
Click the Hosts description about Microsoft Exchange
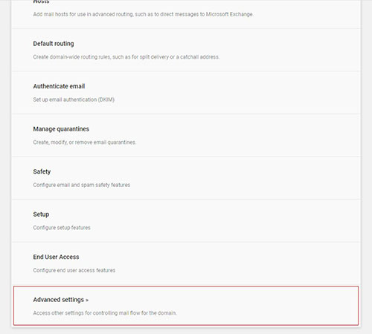click(x=143, y=14)
